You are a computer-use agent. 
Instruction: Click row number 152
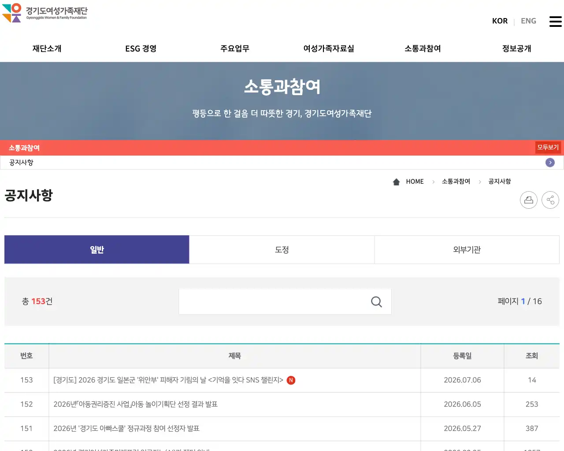tap(26, 404)
